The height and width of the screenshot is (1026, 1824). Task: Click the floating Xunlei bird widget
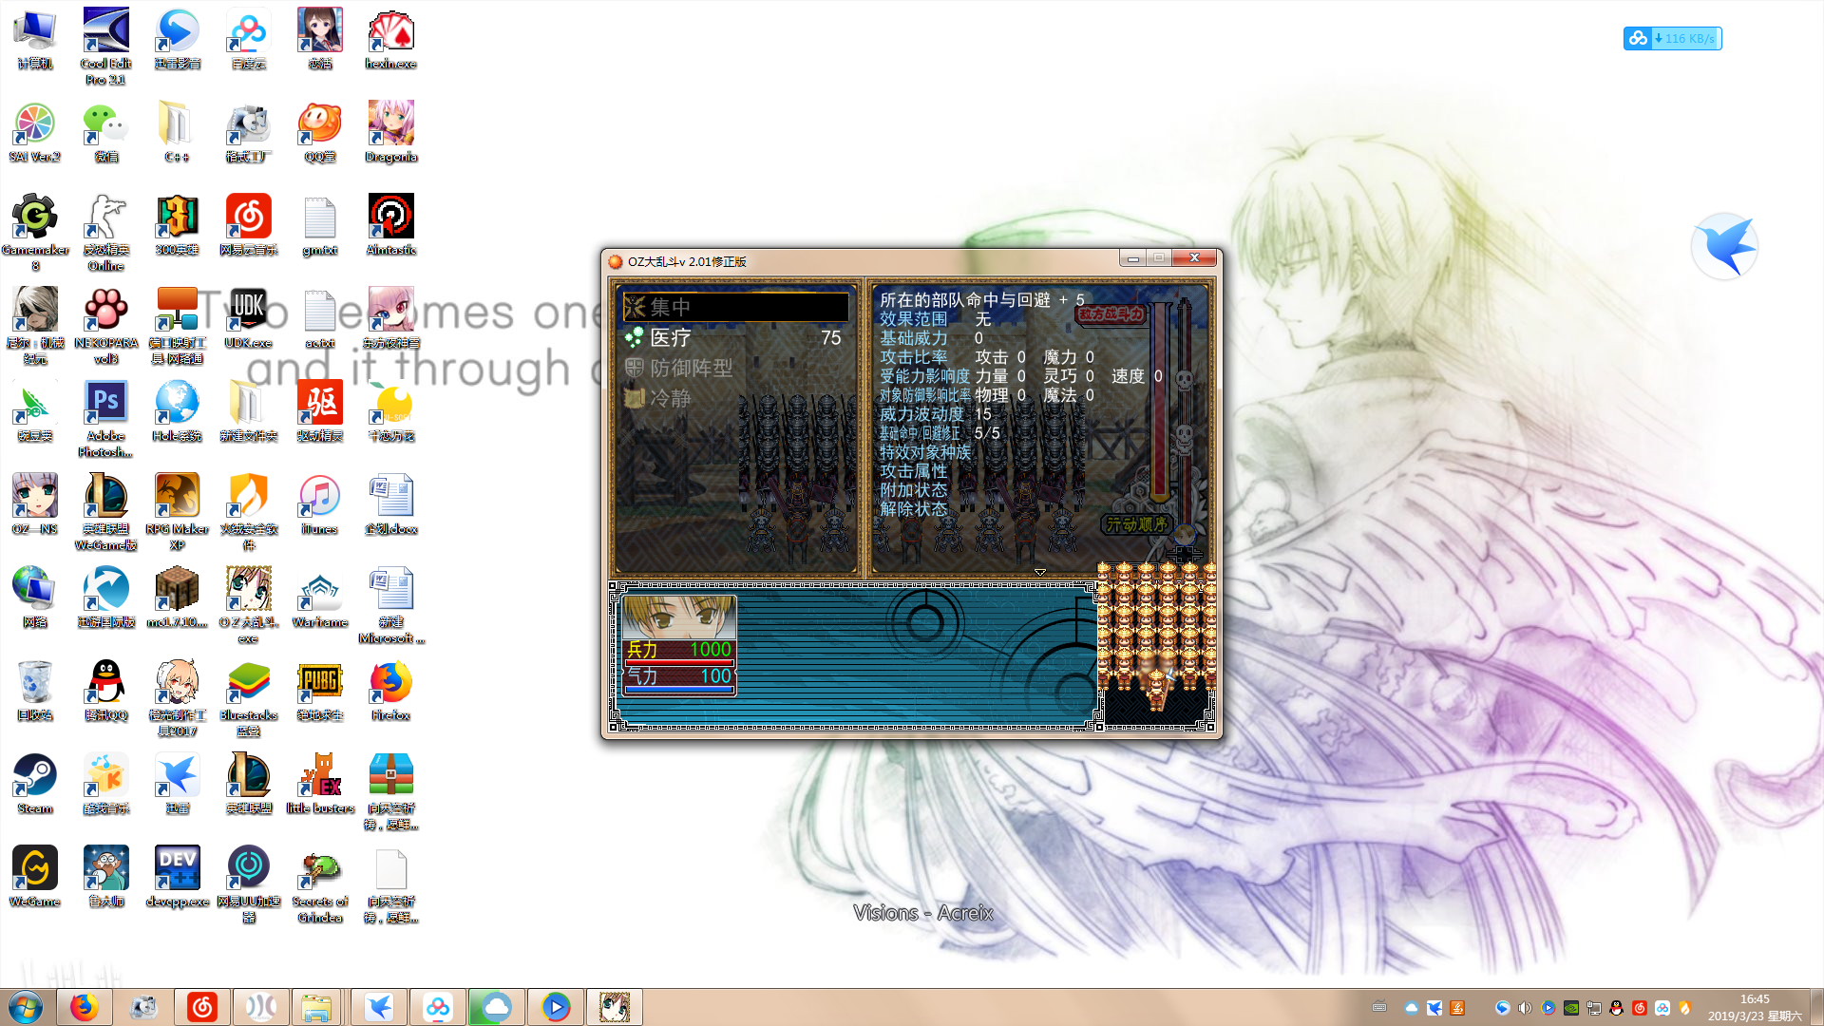pos(1724,246)
